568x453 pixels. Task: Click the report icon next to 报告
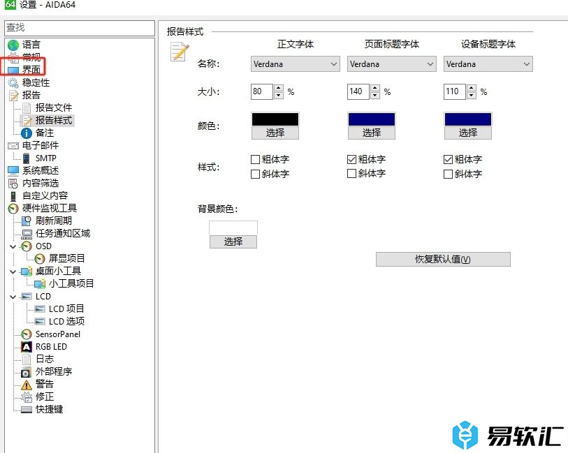(13, 96)
